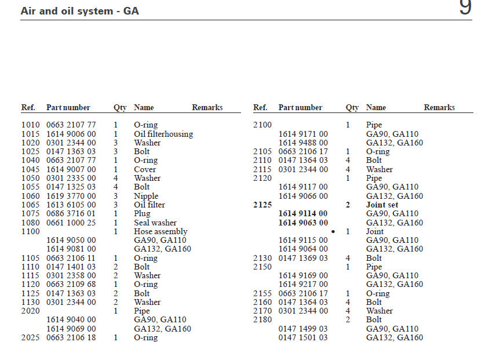Viewport: 485px width, 342px height.
Task: Select part number 1614 9171 00
Action: point(303,134)
